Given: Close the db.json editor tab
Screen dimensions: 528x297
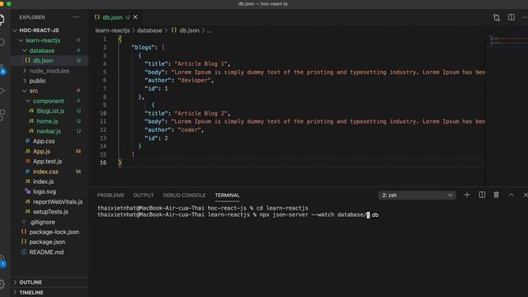Looking at the screenshot, I should (x=135, y=17).
